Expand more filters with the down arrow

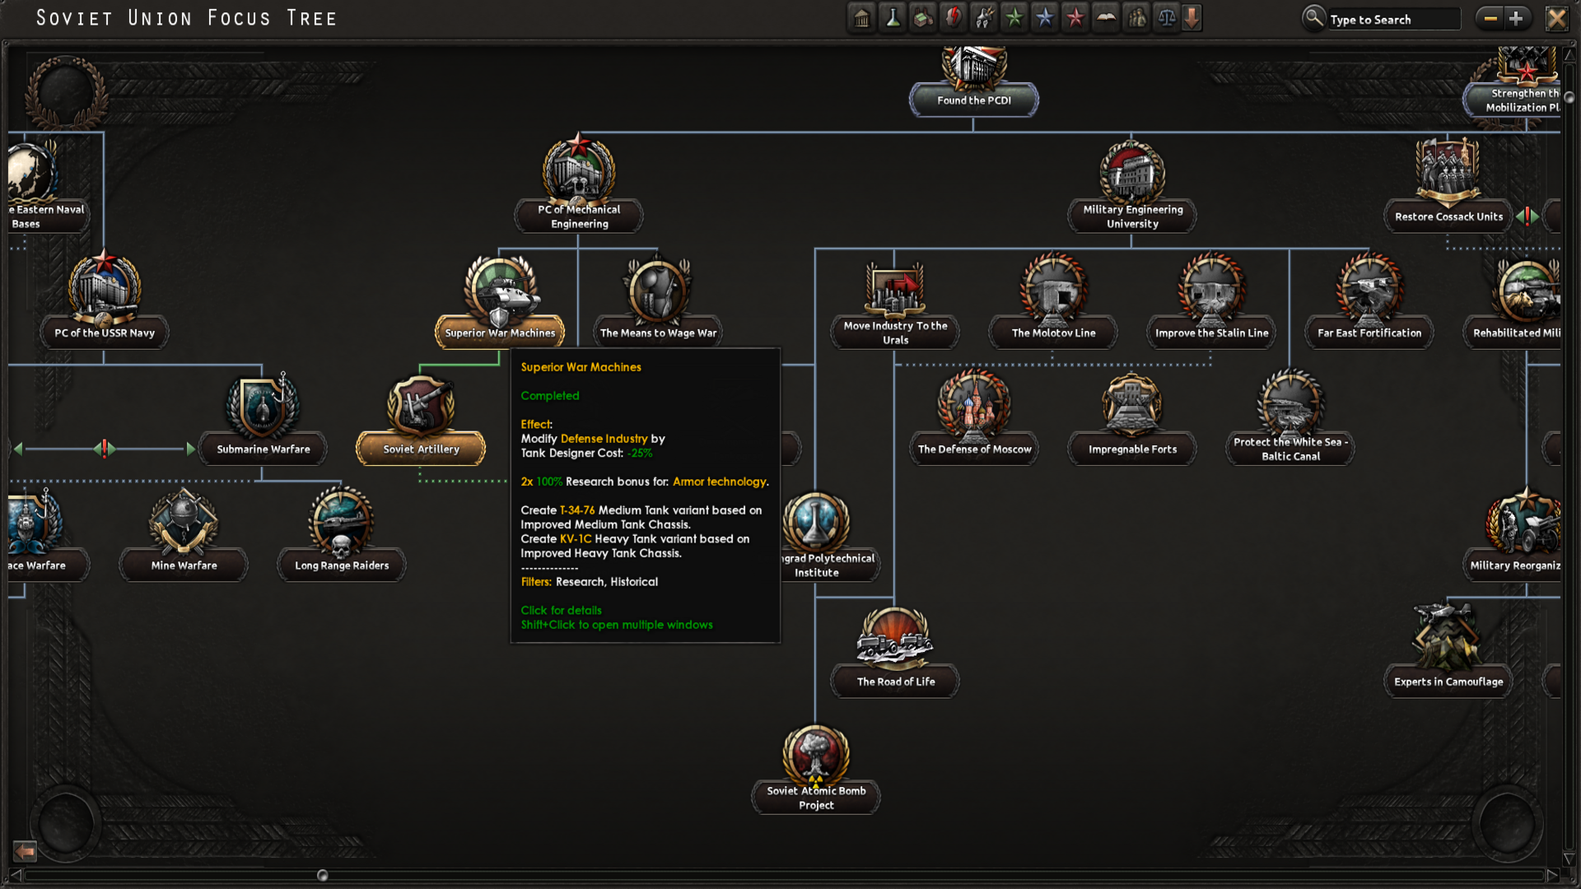(1192, 17)
